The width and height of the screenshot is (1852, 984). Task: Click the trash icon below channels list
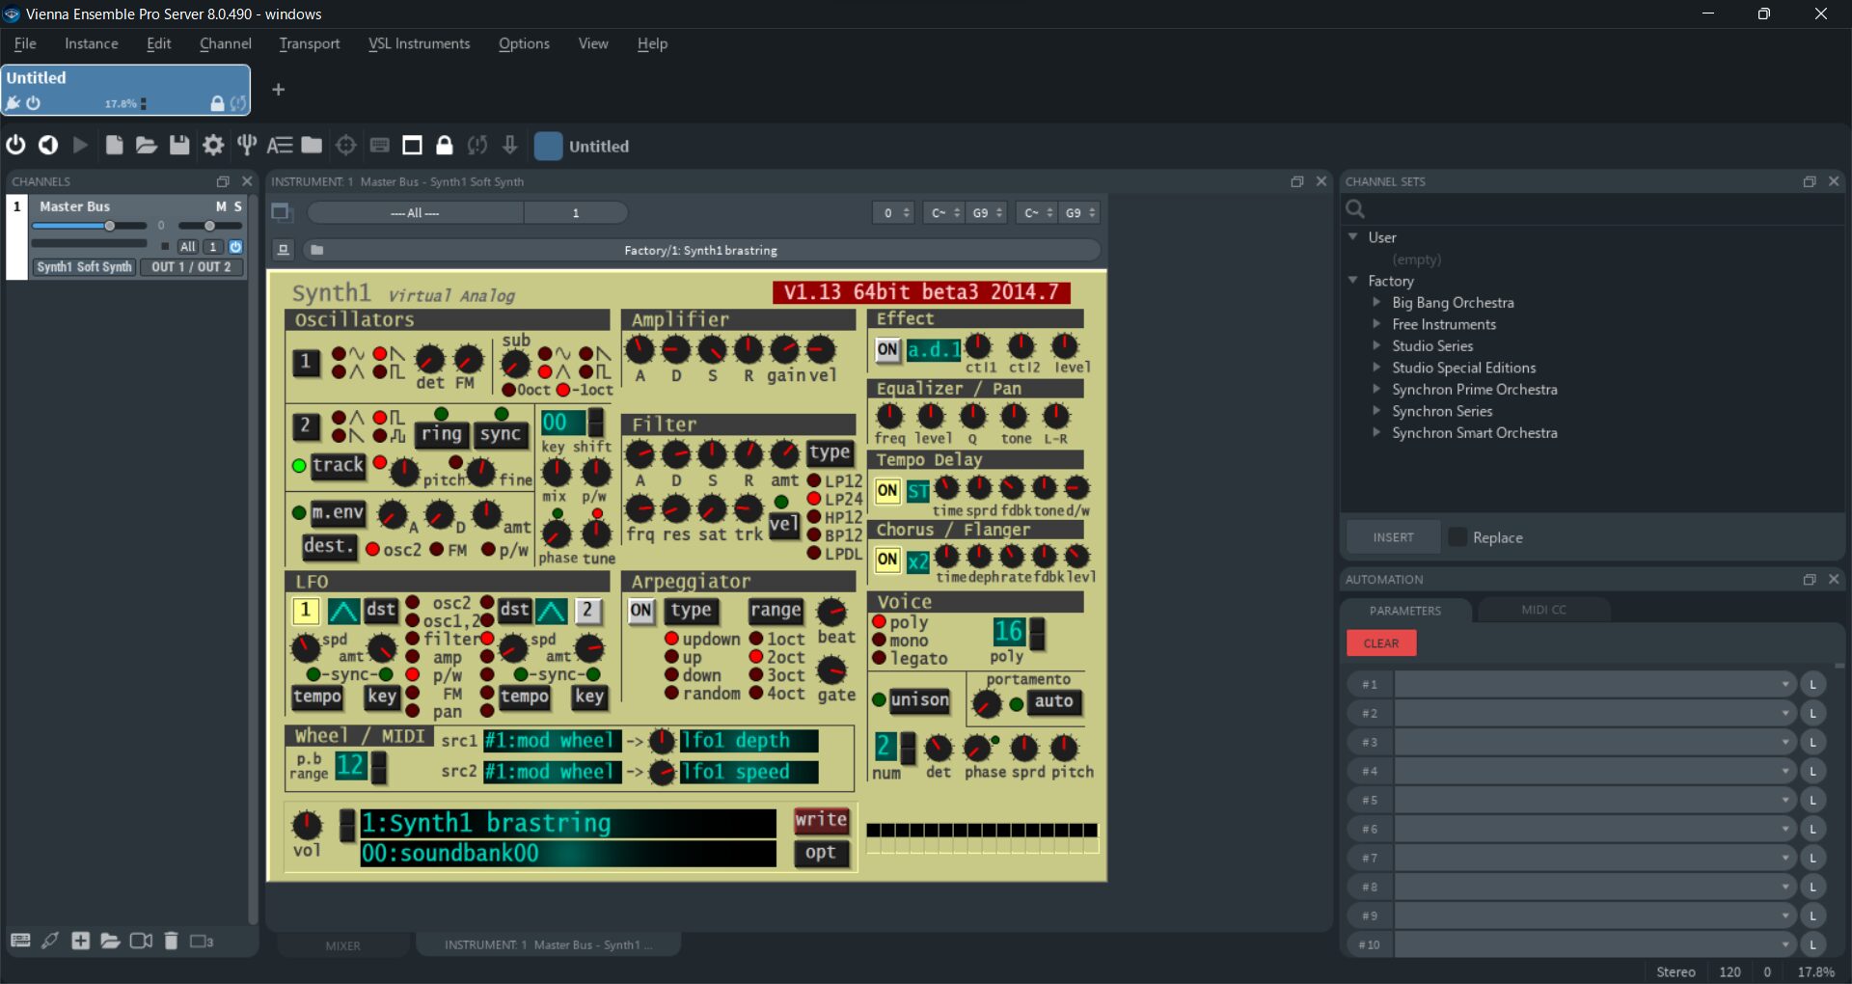[171, 941]
